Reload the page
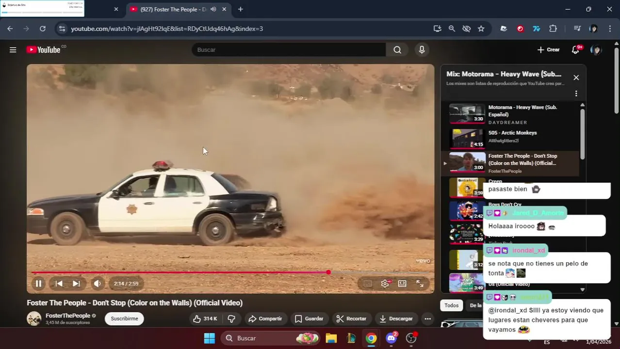This screenshot has width=620, height=349. [x=43, y=29]
